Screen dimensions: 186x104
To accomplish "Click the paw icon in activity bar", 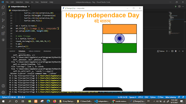I will pos(3,40).
